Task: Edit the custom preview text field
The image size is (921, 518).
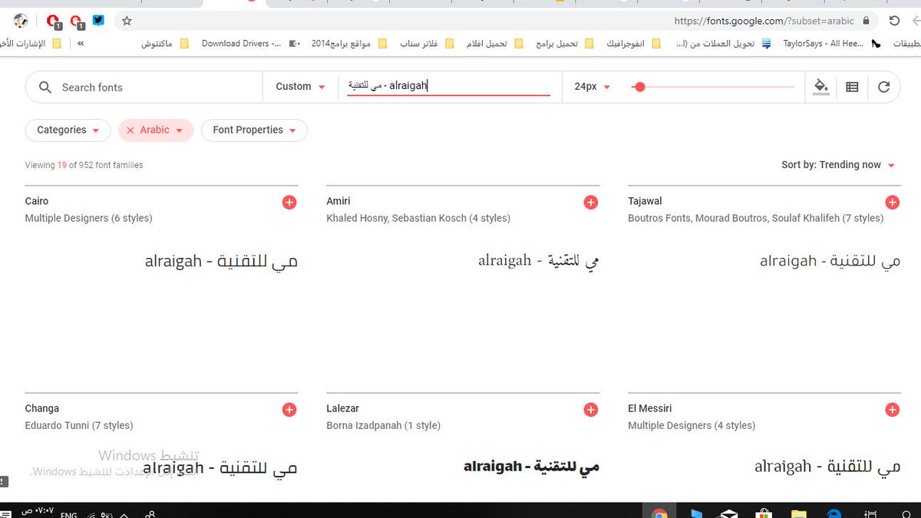Action: point(448,86)
